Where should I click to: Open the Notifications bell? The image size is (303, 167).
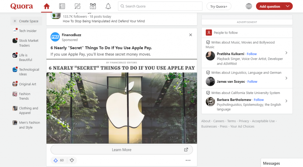108,7
